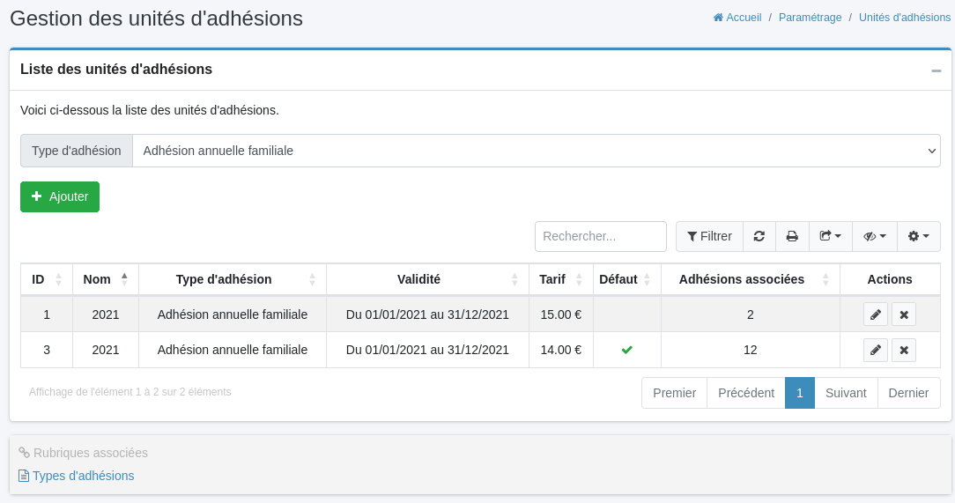Open column visibility eye dropdown
955x503 pixels.
(874, 236)
